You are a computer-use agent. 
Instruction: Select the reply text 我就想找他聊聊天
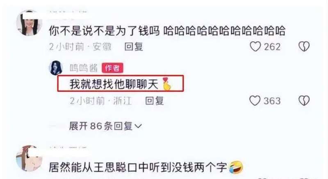[x=114, y=84]
